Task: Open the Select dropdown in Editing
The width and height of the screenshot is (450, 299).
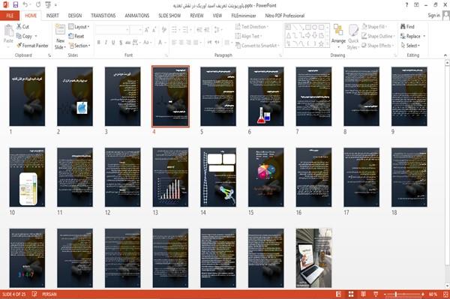Action: click(x=410, y=46)
